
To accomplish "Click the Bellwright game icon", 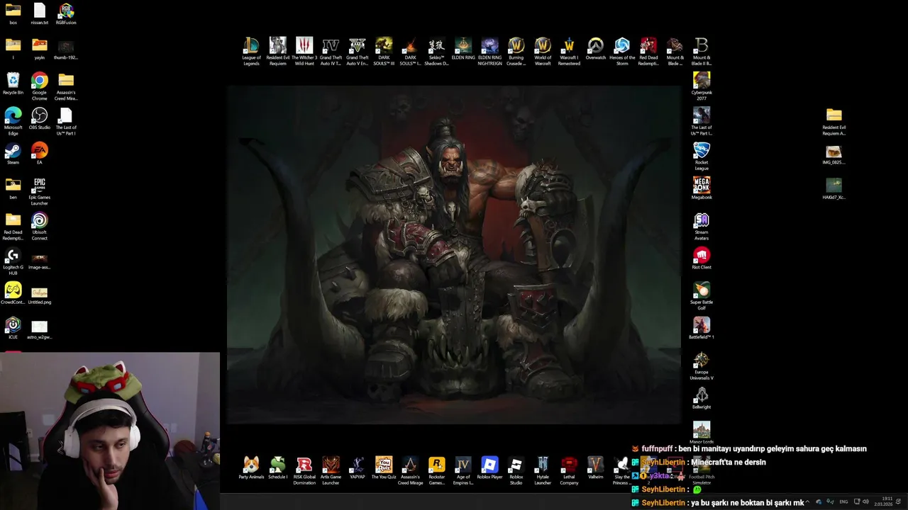I will 702,398.
